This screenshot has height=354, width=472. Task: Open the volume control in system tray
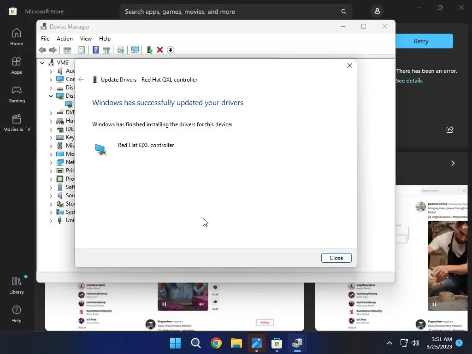(415, 343)
